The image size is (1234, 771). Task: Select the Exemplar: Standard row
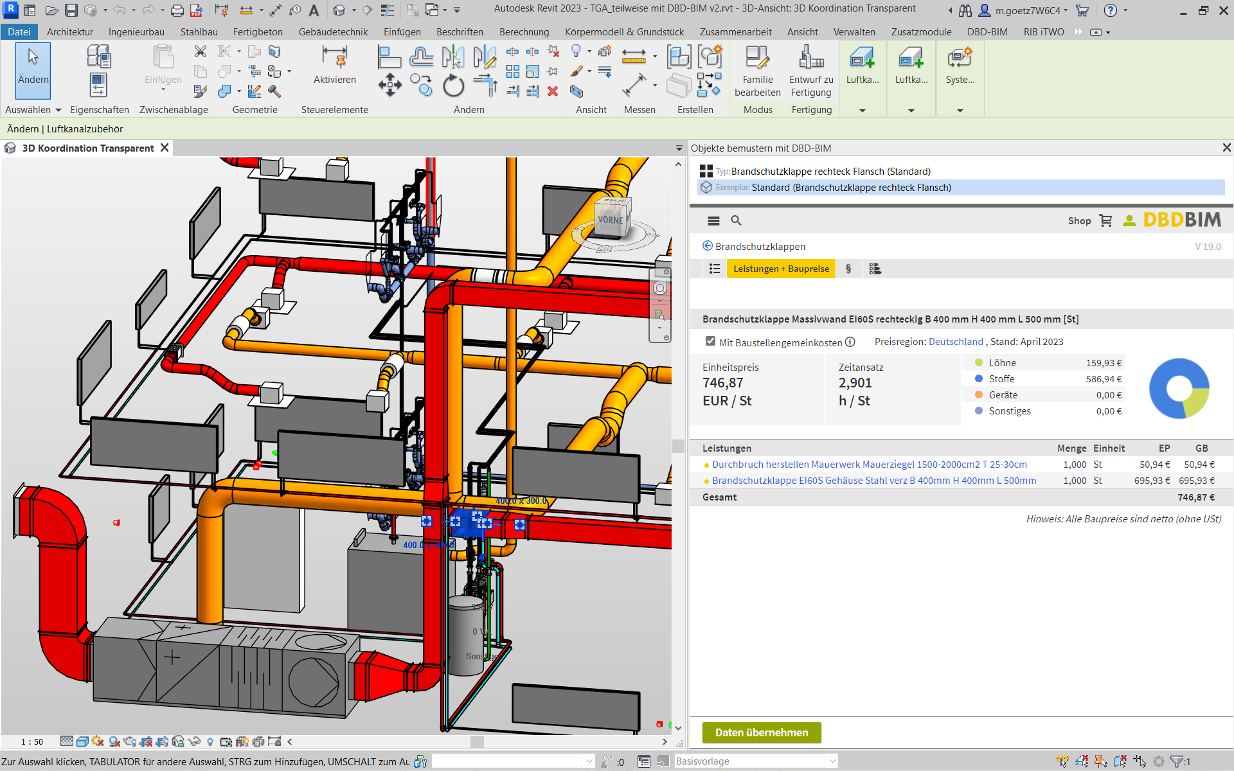pos(961,188)
